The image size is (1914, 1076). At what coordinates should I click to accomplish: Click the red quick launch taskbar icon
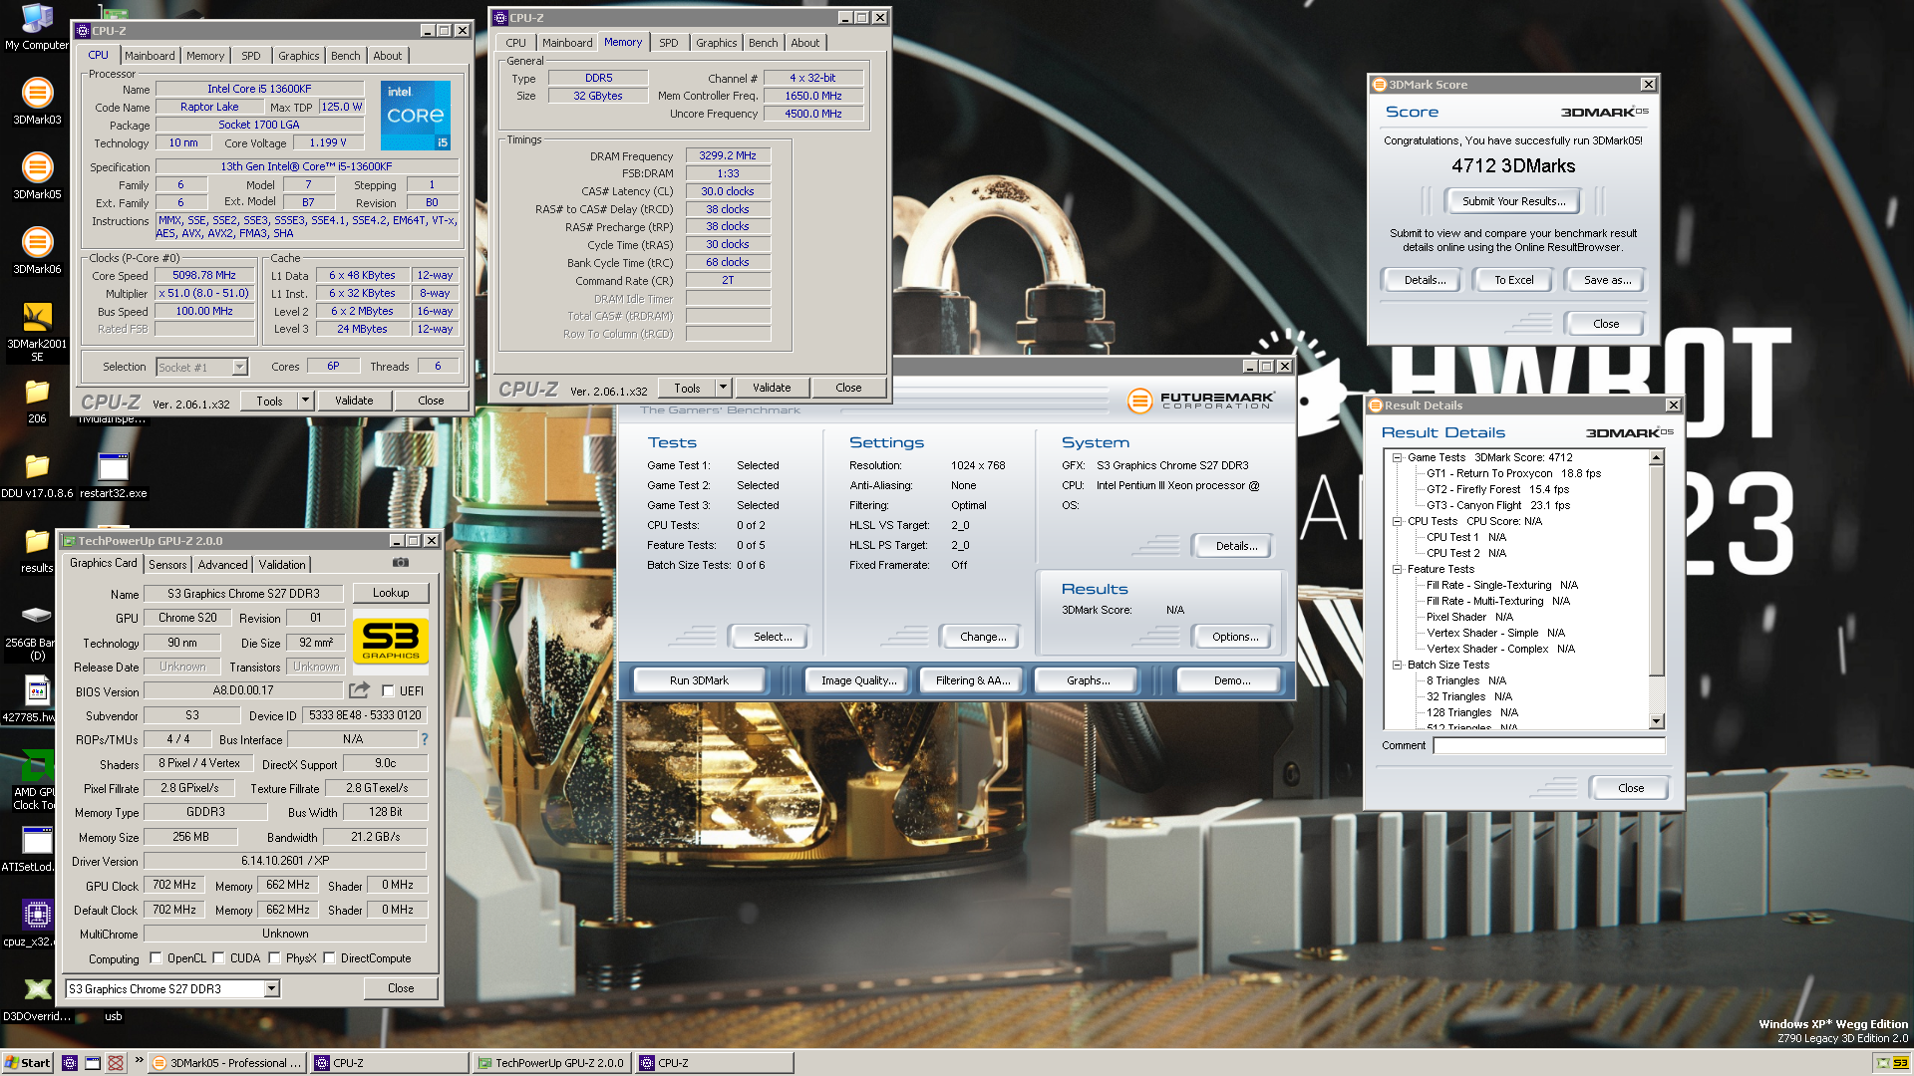point(116,1063)
